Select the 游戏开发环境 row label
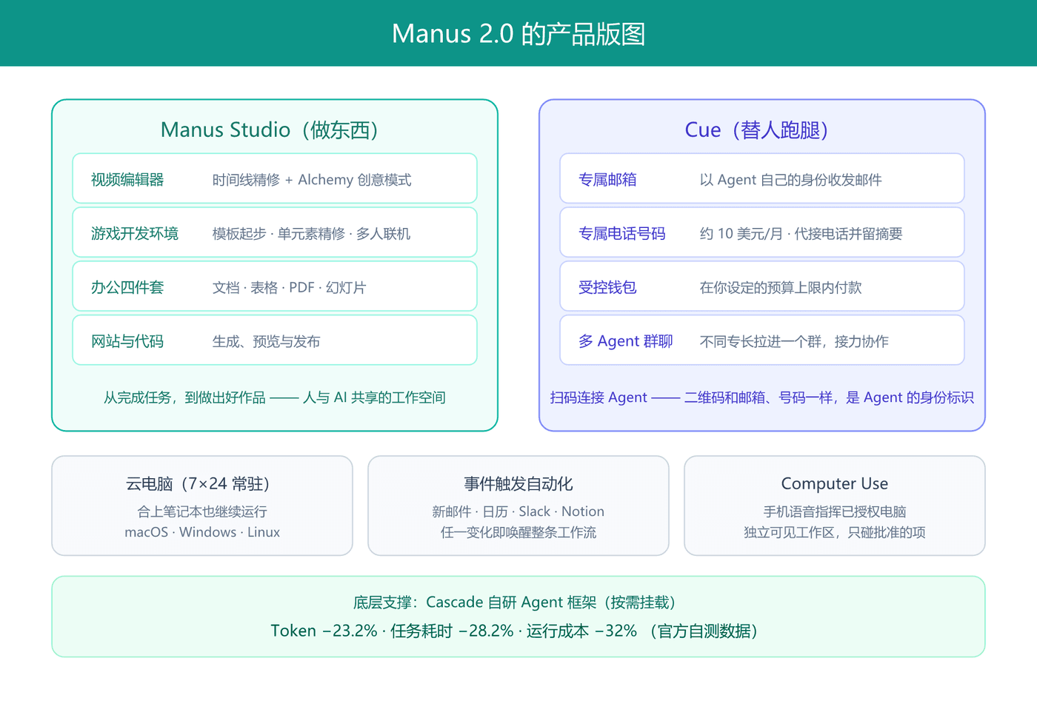 pos(135,234)
